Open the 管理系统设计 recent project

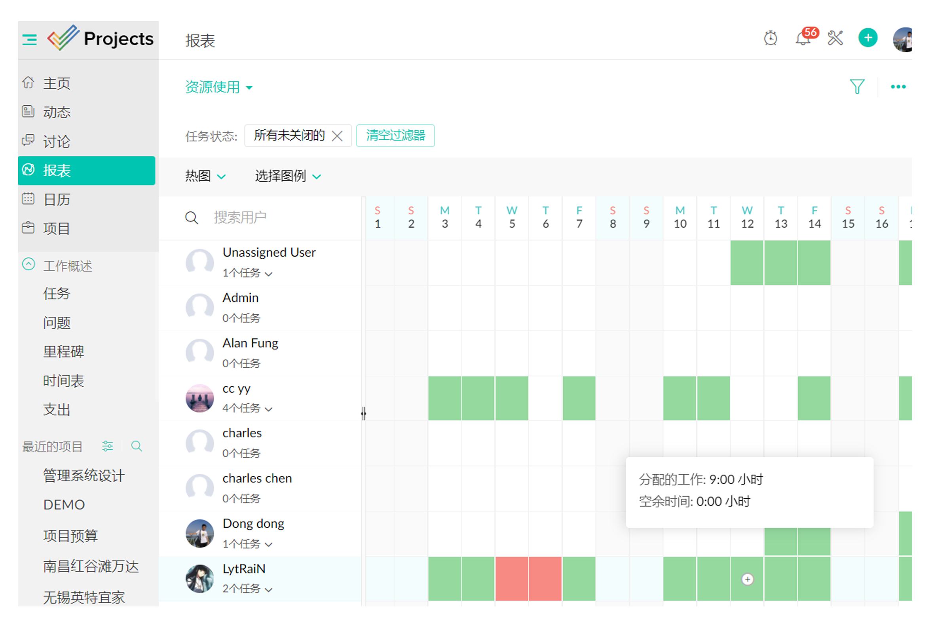click(84, 475)
